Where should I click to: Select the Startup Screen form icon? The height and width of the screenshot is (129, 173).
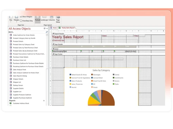click(11, 85)
